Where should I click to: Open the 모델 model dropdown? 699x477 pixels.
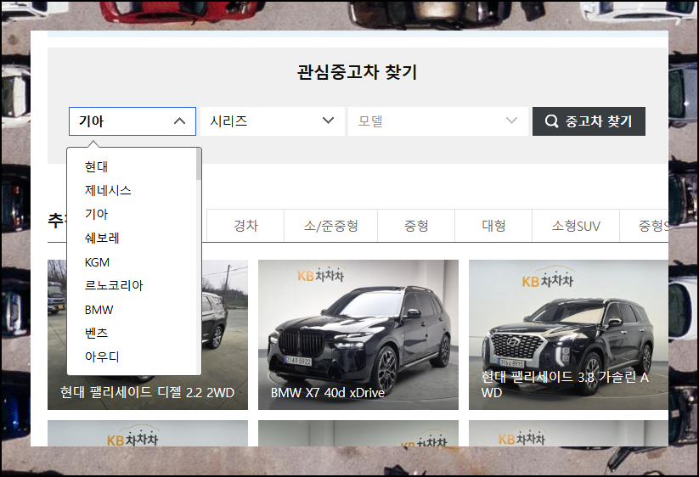pyautogui.click(x=438, y=121)
